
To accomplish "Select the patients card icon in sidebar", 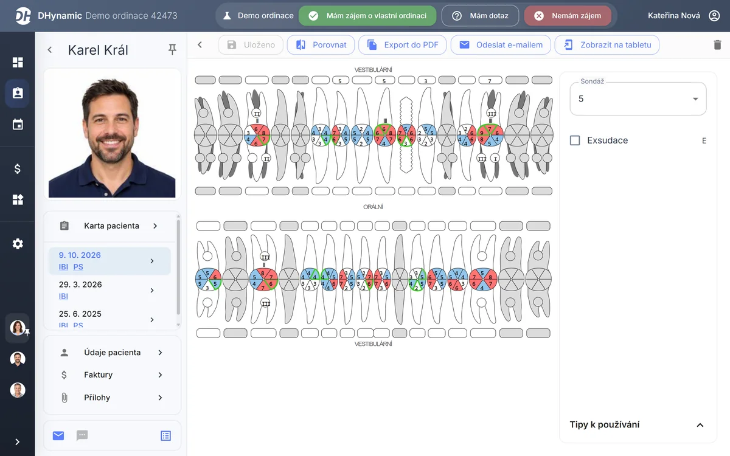I will [x=18, y=93].
